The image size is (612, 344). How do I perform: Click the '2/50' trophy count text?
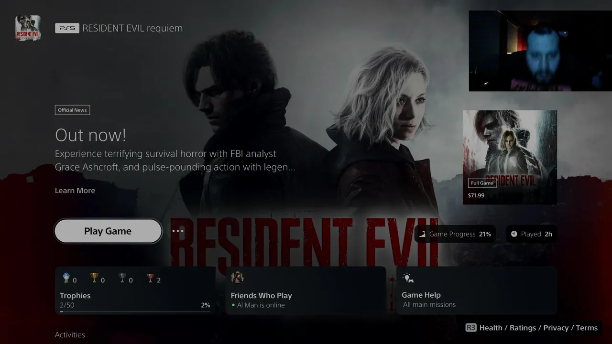pos(67,305)
